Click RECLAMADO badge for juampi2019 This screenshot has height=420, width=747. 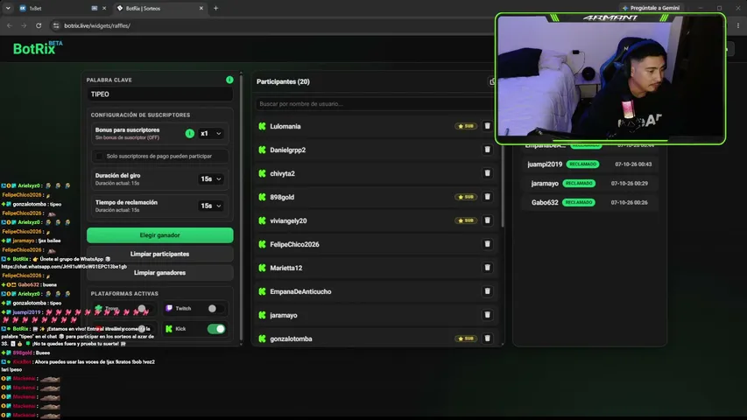point(582,164)
